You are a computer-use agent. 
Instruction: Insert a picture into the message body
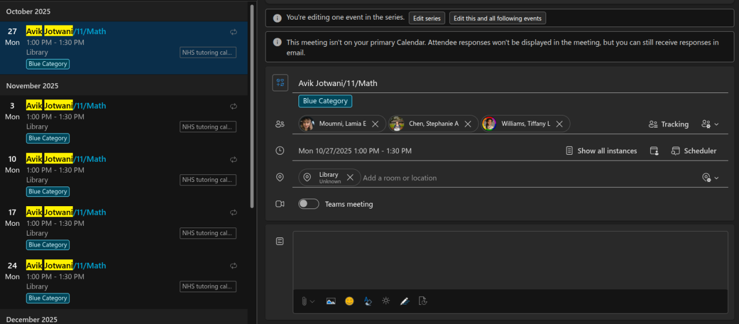(330, 301)
